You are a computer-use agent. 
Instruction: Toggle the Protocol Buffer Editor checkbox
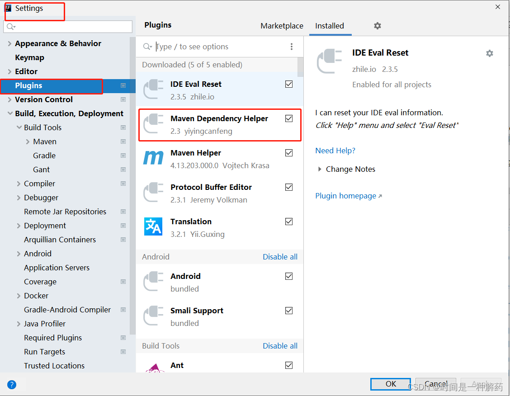coord(289,187)
